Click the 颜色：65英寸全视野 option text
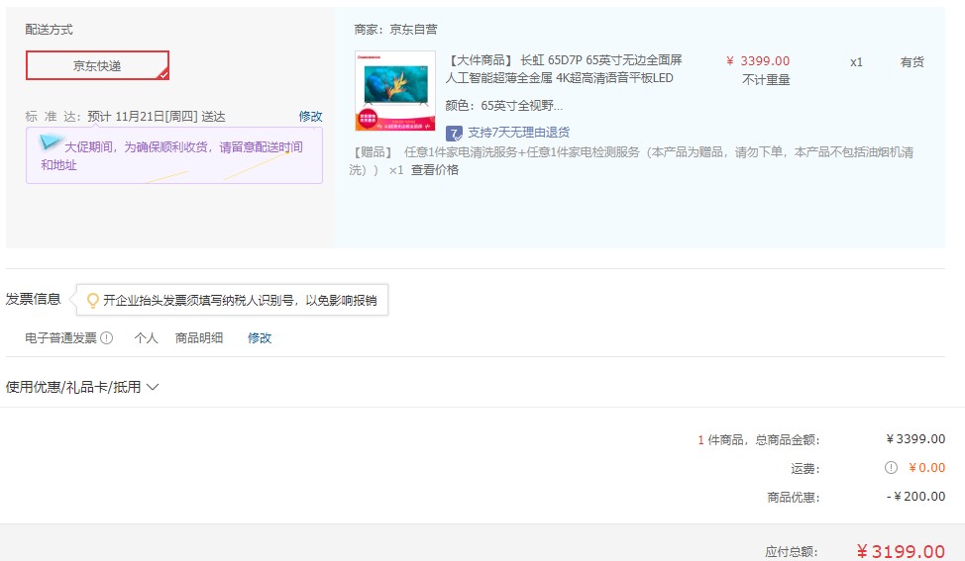 point(503,106)
